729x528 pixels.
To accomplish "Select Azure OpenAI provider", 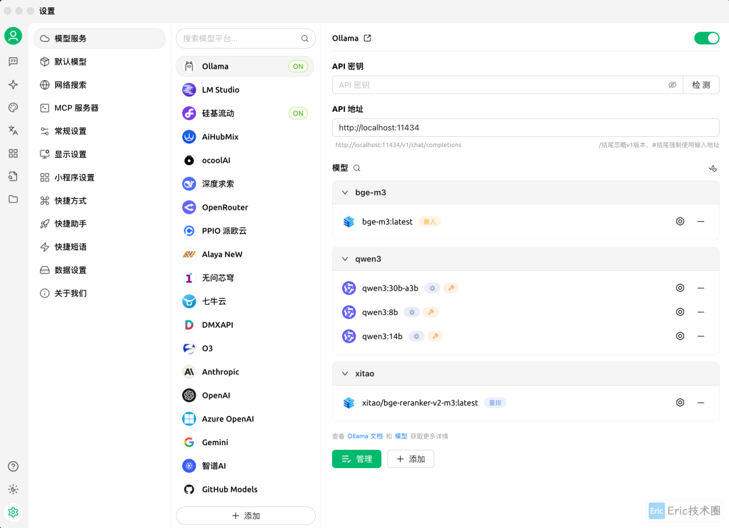I will pyautogui.click(x=245, y=419).
